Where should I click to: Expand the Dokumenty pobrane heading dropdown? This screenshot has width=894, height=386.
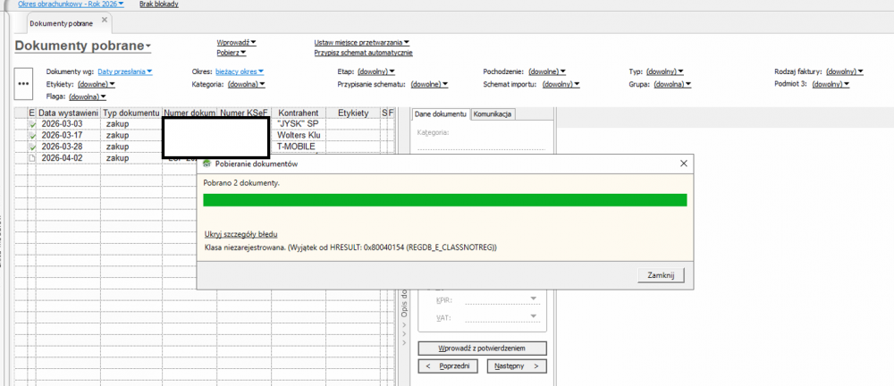[148, 46]
